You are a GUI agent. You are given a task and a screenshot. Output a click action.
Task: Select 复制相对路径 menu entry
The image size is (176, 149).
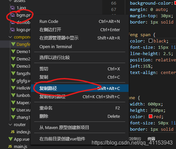80,97
